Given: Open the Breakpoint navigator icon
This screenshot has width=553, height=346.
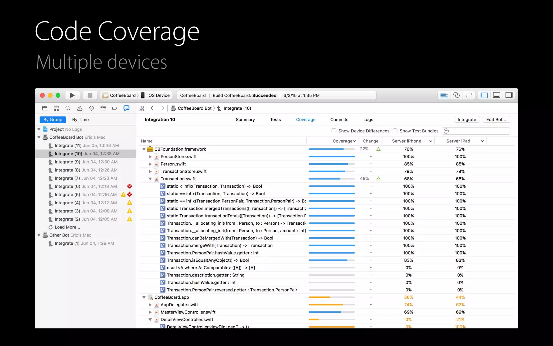Looking at the screenshot, I should tap(114, 108).
